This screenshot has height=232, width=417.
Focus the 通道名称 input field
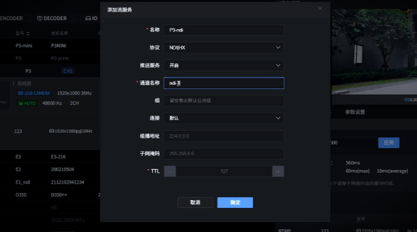click(224, 83)
